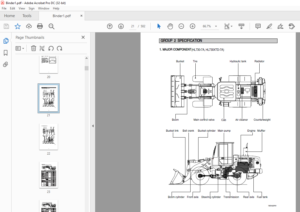
Task: Click the Transmission label
Action: 231,197
